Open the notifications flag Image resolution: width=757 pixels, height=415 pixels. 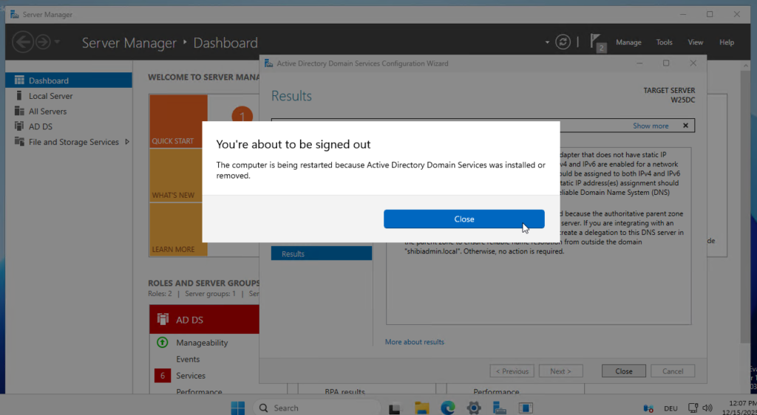pos(597,42)
